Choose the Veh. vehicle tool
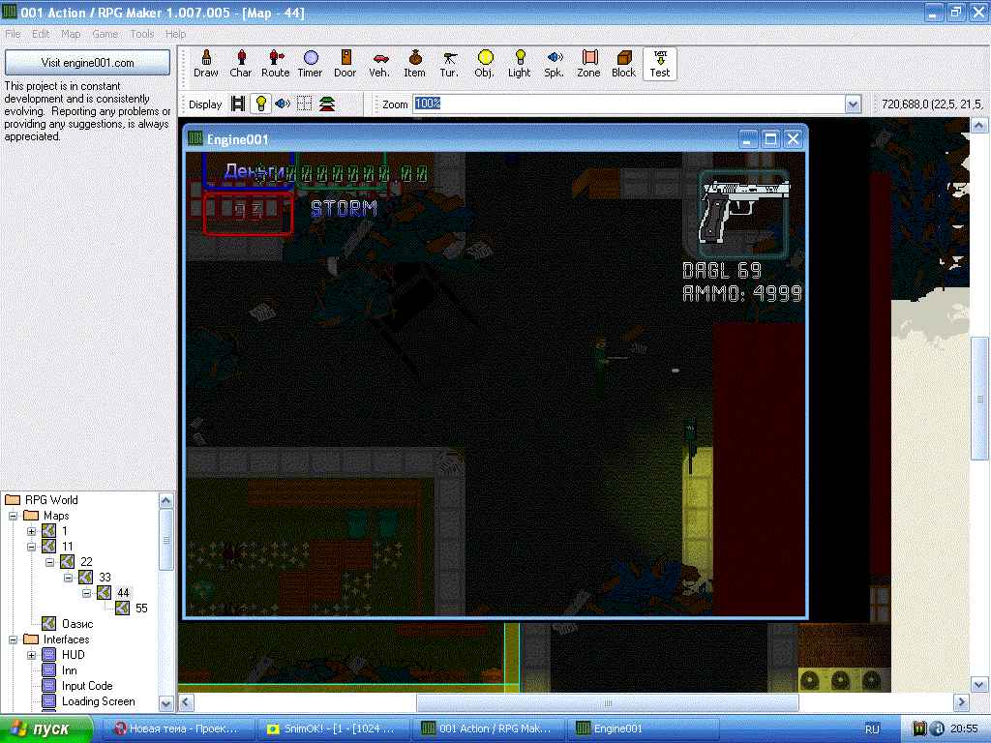Screen dimensions: 991x743 click(x=379, y=64)
